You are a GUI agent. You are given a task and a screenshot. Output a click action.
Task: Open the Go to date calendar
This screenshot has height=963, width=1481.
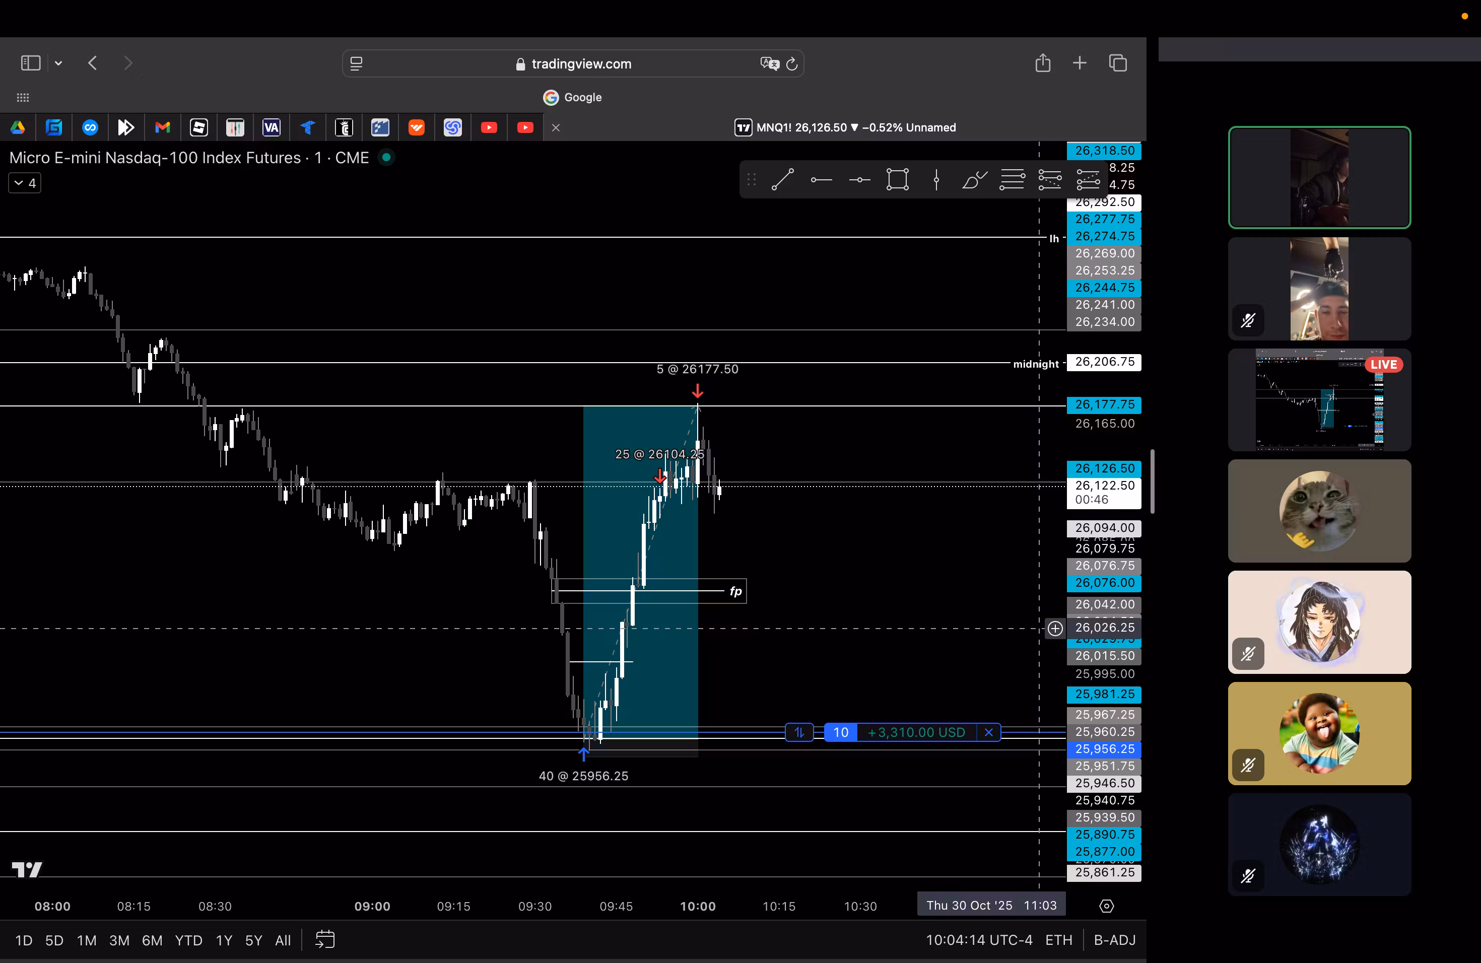pyautogui.click(x=325, y=939)
